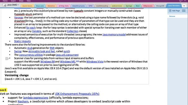This screenshot has width=188, height=105.
Task: Click the RMI hyperlink
Action: click(x=52, y=48)
